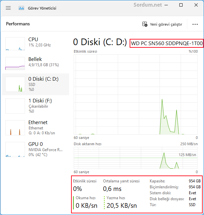
Task: Click the Yazma hızı 20,5 KB/sn value
Action: pos(122,205)
